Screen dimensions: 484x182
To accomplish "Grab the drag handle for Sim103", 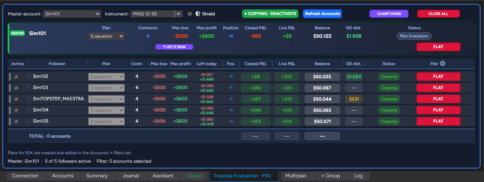I will [x=29, y=88].
